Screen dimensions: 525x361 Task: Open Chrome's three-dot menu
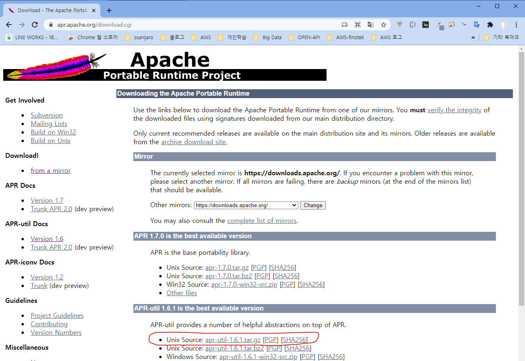516,25
